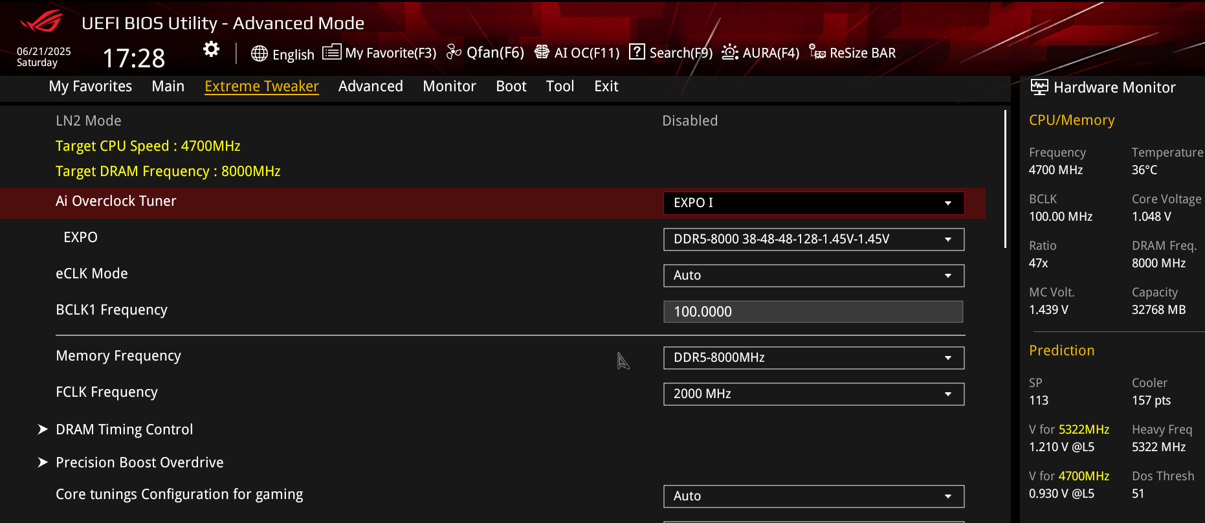Open the Monitor tab
This screenshot has height=523, width=1205.
click(449, 86)
